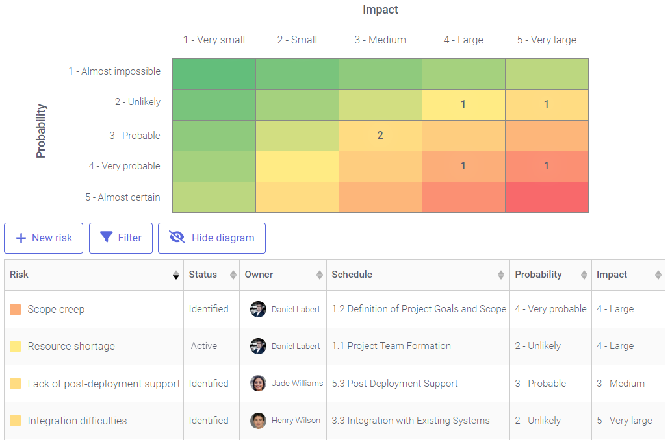Sort by Probability column sort arrows
Image resolution: width=670 pixels, height=440 pixels.
point(584,275)
